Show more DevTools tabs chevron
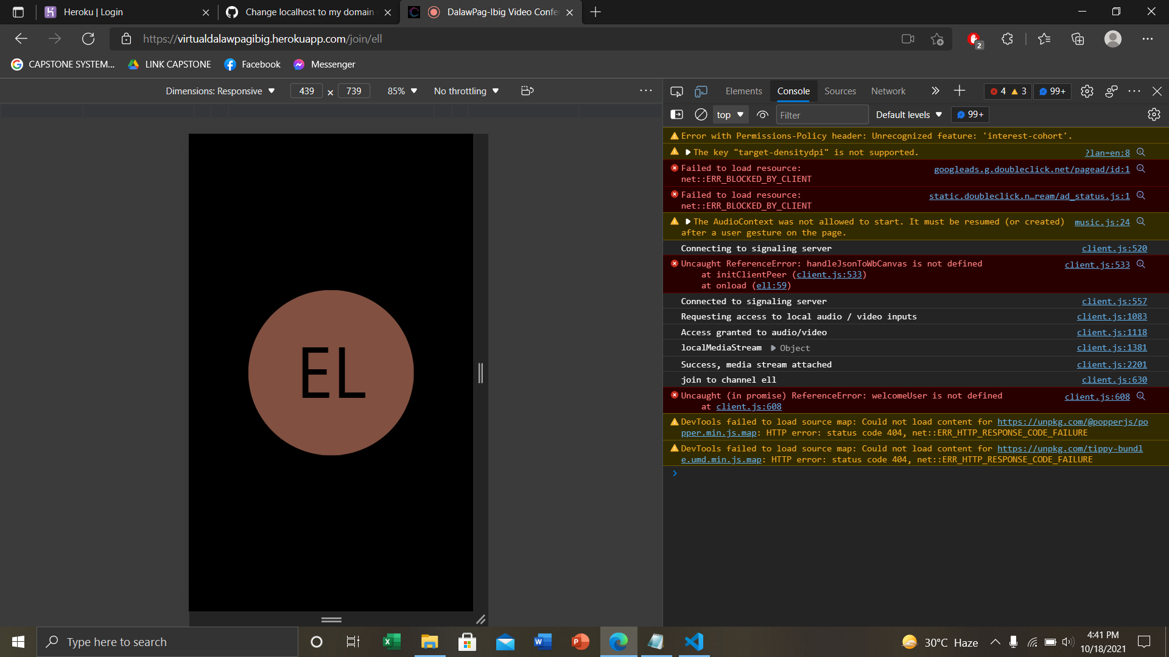 935,91
